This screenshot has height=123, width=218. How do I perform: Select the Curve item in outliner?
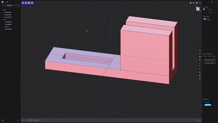point(7,27)
